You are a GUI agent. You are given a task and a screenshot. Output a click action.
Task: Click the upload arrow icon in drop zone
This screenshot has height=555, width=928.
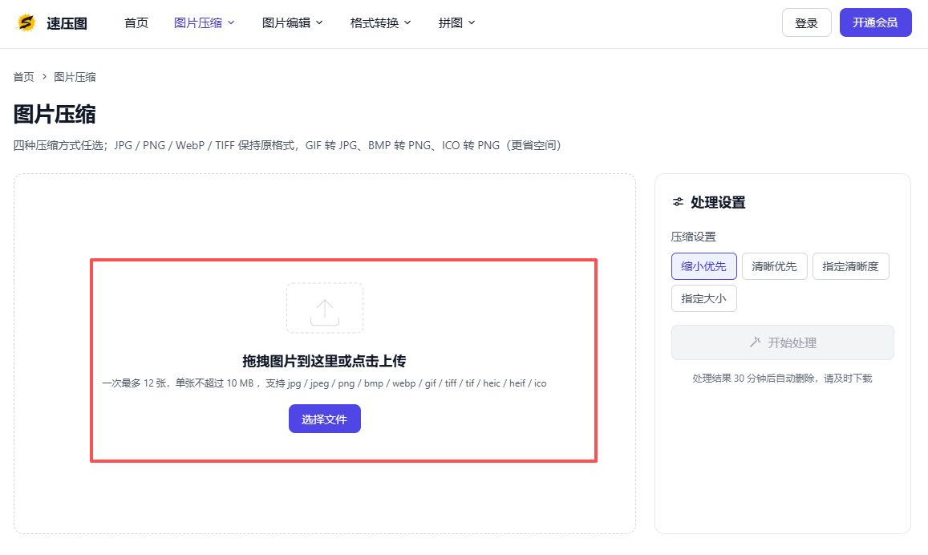click(x=324, y=312)
